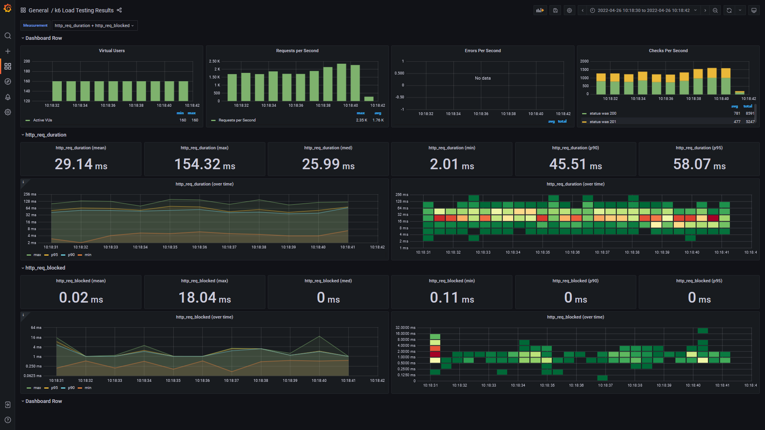Toggle status was 201 legend series
This screenshot has width=765, height=430.
603,122
